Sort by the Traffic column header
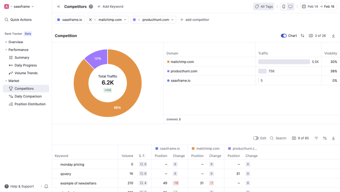 click(x=263, y=53)
